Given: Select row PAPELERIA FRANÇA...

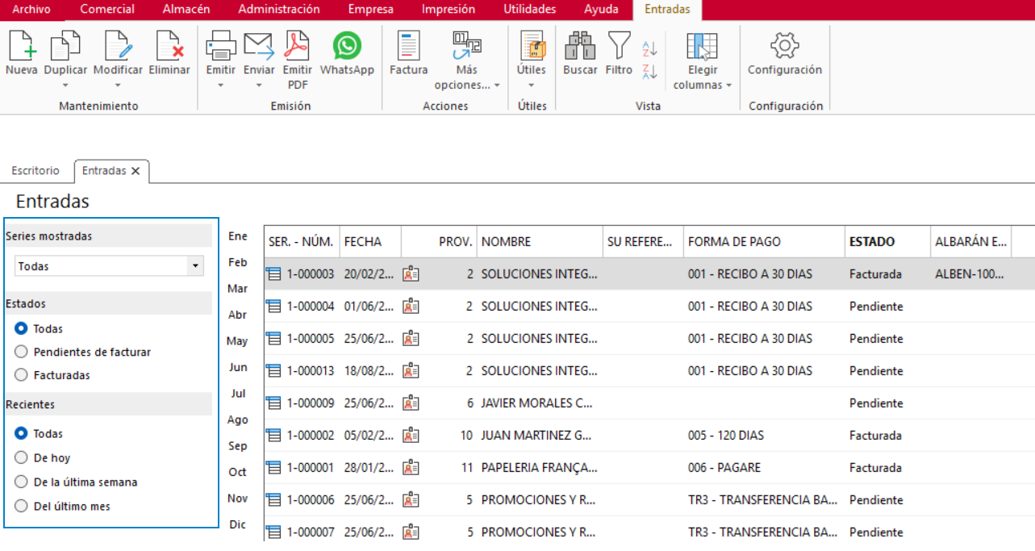Looking at the screenshot, I should pyautogui.click(x=649, y=468).
